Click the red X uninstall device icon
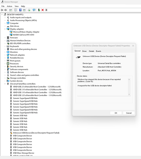Screen dimensions: 141x159 (42, 10)
